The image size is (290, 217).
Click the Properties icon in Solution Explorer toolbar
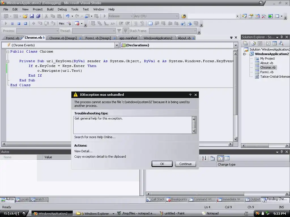245,43
